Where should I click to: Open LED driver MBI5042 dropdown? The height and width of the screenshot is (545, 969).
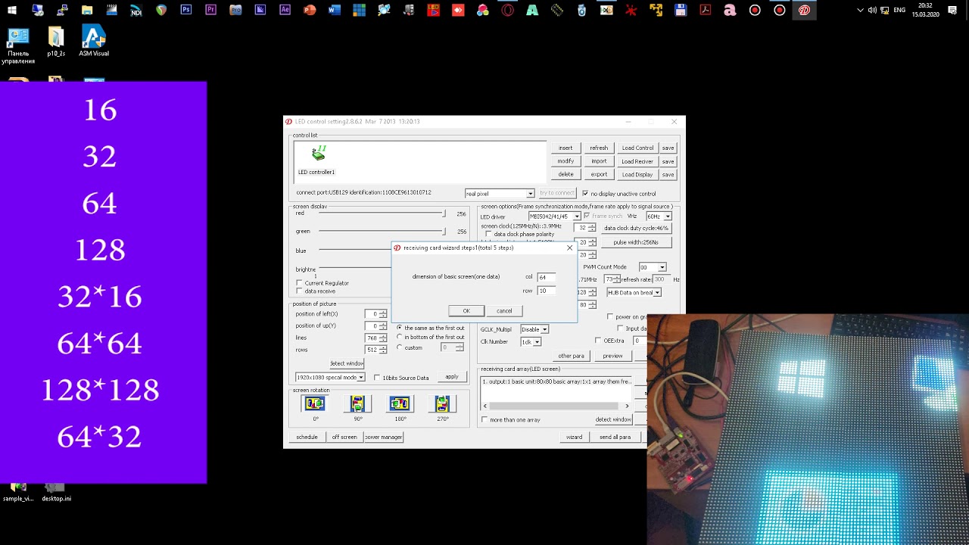pyautogui.click(x=554, y=216)
